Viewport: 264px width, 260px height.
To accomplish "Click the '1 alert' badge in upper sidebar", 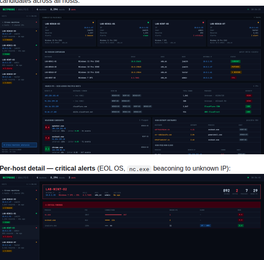I will pyautogui.click(x=7, y=83).
